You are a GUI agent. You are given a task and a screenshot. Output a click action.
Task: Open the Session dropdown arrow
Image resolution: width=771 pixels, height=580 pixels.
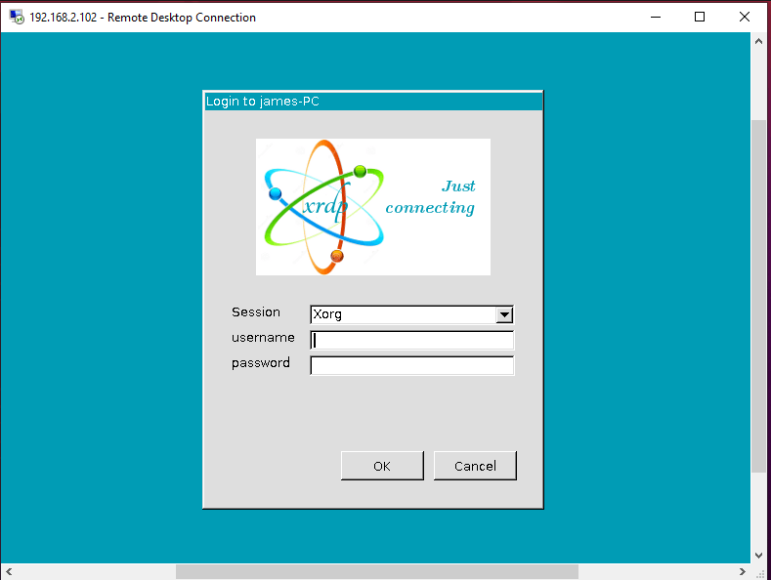tap(504, 314)
